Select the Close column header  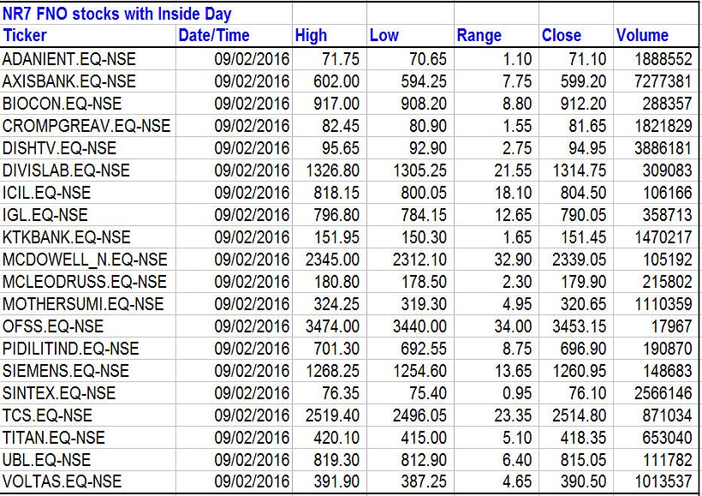pyautogui.click(x=562, y=36)
